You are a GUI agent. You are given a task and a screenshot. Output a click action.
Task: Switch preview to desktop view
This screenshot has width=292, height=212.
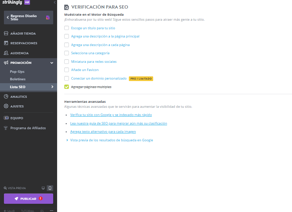[x=44, y=188]
